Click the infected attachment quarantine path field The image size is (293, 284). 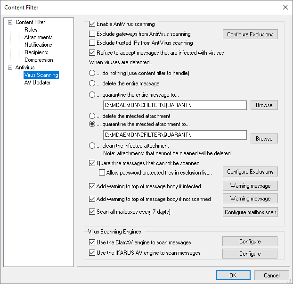pyautogui.click(x=174, y=135)
